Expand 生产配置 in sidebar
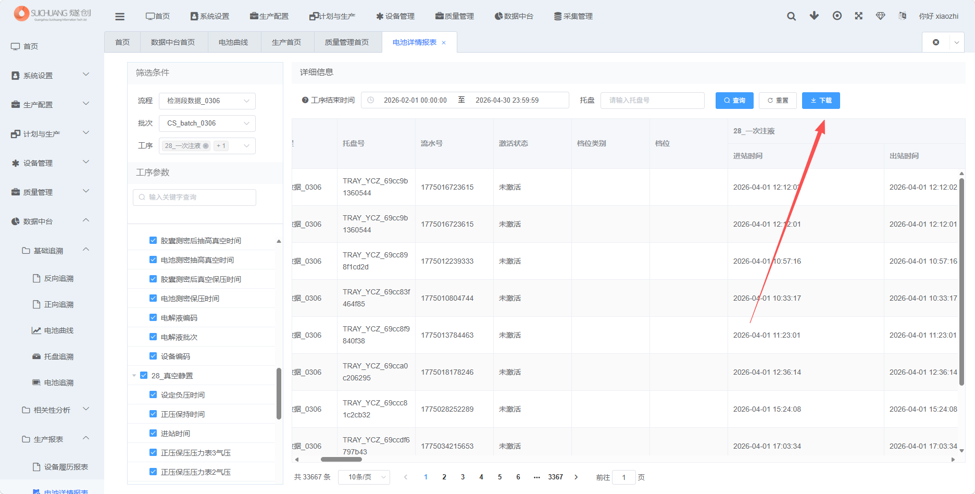 (x=52, y=105)
